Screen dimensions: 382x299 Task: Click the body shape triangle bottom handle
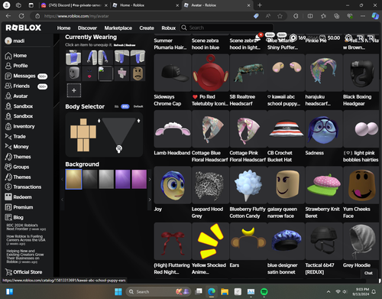pyautogui.click(x=119, y=148)
